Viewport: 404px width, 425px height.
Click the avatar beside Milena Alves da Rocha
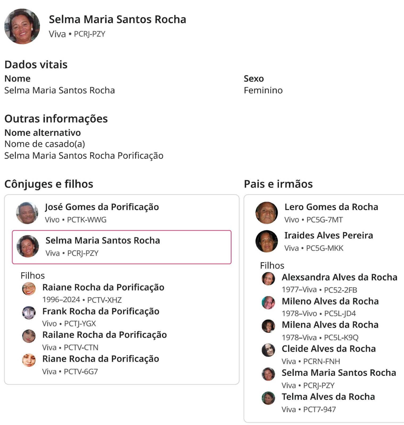click(x=268, y=326)
